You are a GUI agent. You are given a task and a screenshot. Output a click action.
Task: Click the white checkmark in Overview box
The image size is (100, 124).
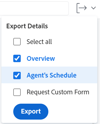(17, 59)
